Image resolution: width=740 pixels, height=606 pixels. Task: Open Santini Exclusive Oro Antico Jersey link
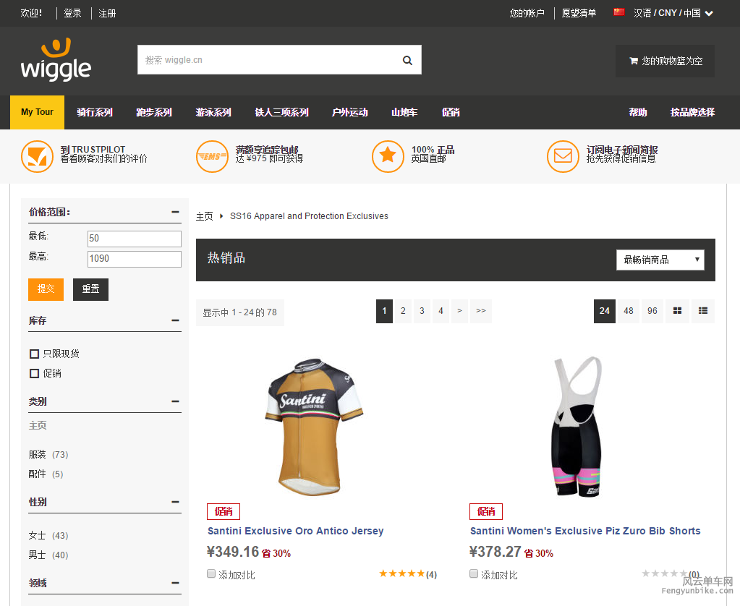point(295,531)
